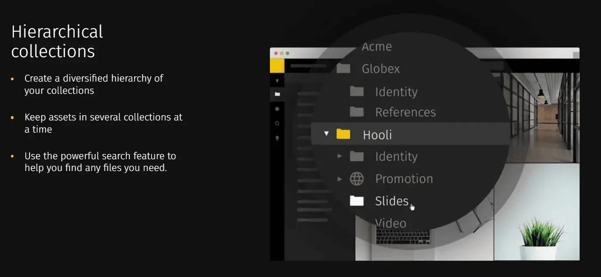Select the collections folder icon in sidebar

pos(278,94)
